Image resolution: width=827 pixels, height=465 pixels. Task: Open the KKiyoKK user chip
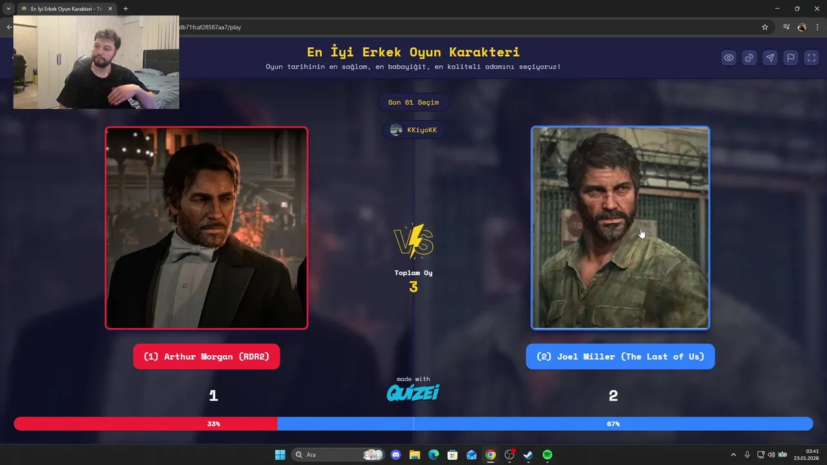click(x=413, y=130)
